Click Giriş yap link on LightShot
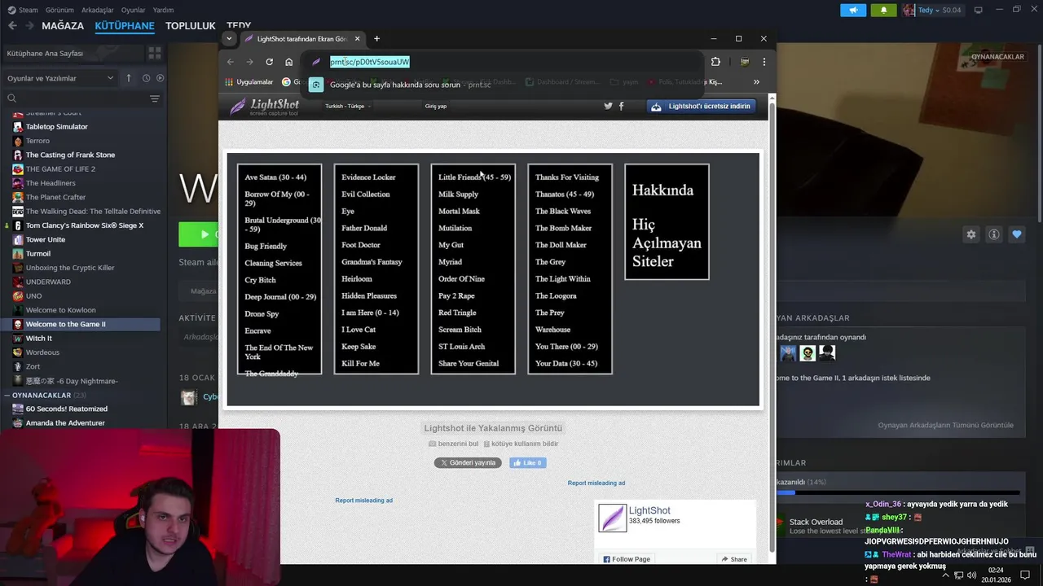The width and height of the screenshot is (1043, 586). (436, 106)
